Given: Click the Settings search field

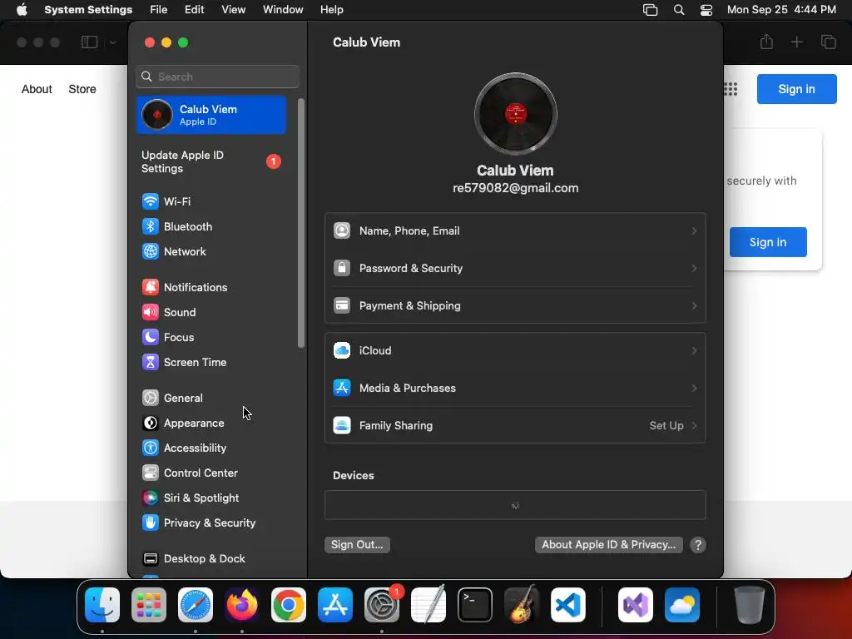Looking at the screenshot, I should (x=217, y=77).
